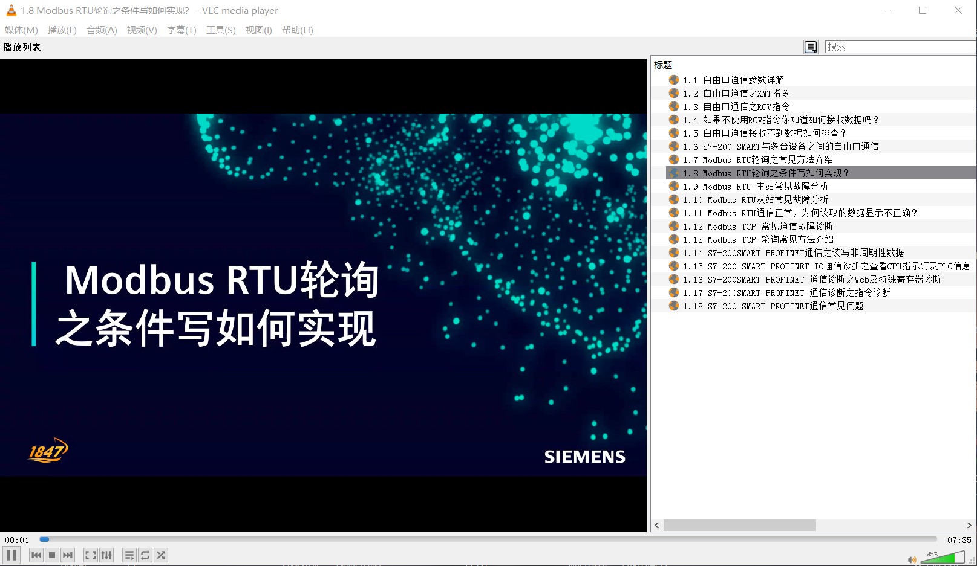
Task: Open the 工具(S) tools menu
Action: 221,30
